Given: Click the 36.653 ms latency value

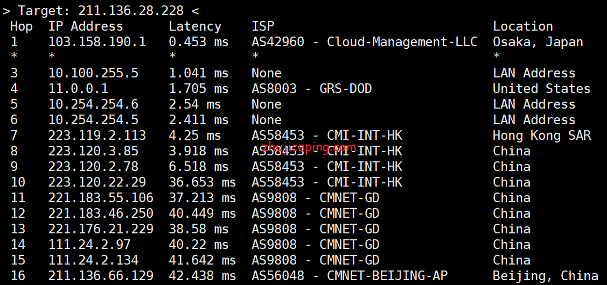Looking at the screenshot, I should point(202,182).
